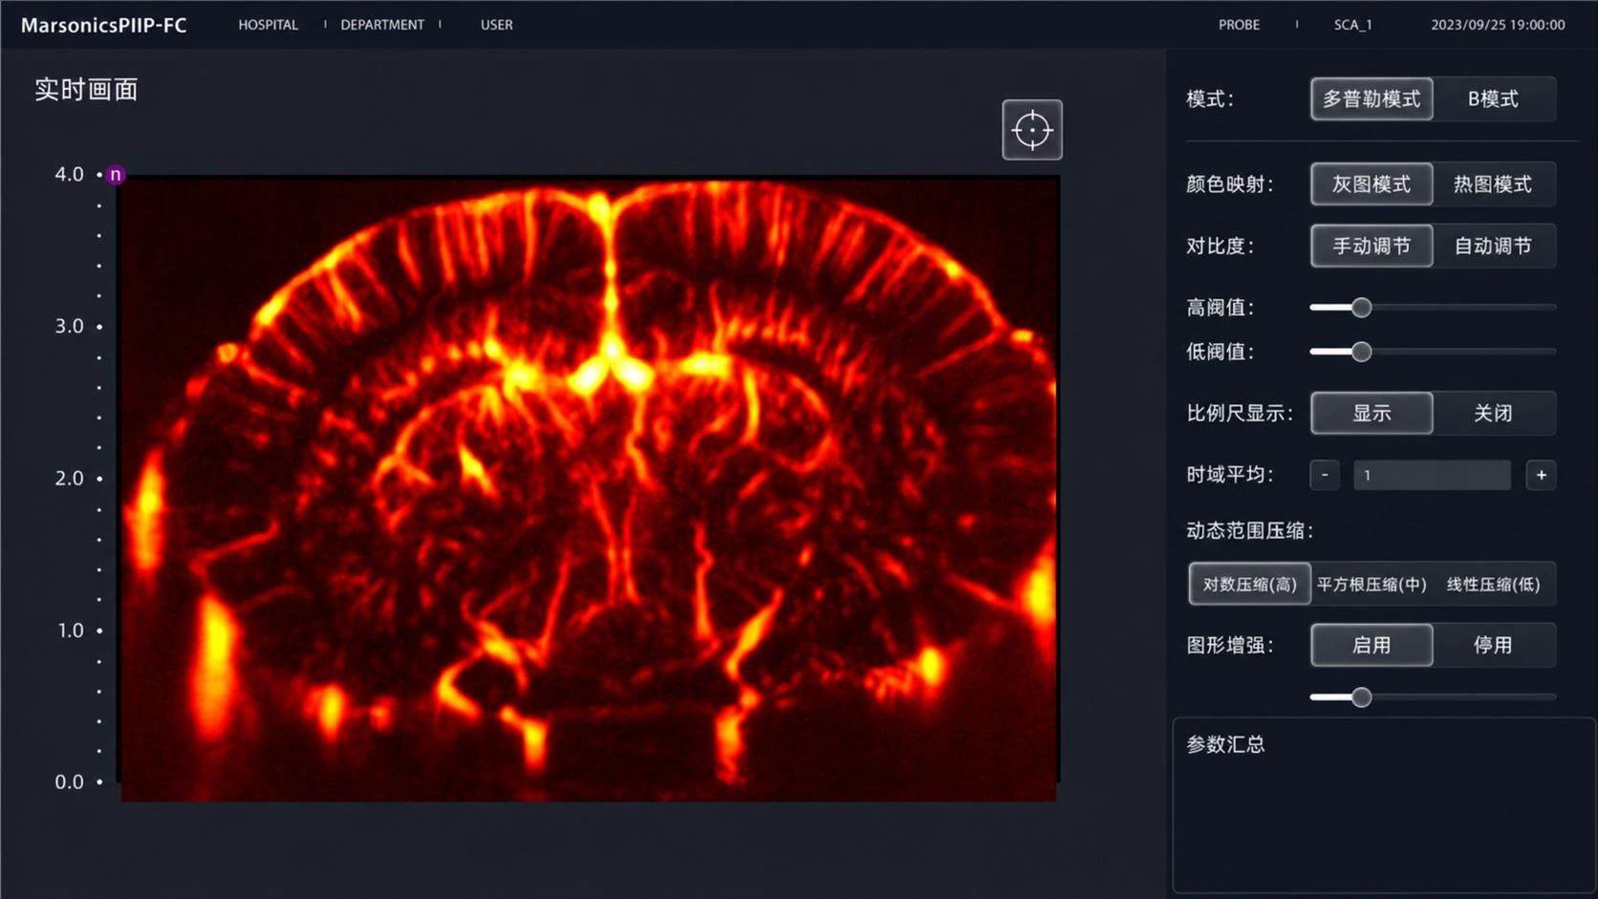Viewport: 1598px width, 899px height.
Task: Decrease 时域平均 with minus button
Action: tap(1325, 475)
